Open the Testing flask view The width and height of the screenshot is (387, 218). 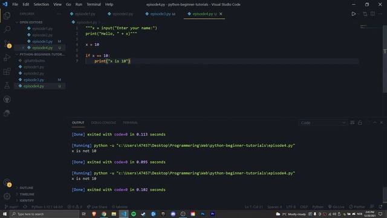pos(7,85)
